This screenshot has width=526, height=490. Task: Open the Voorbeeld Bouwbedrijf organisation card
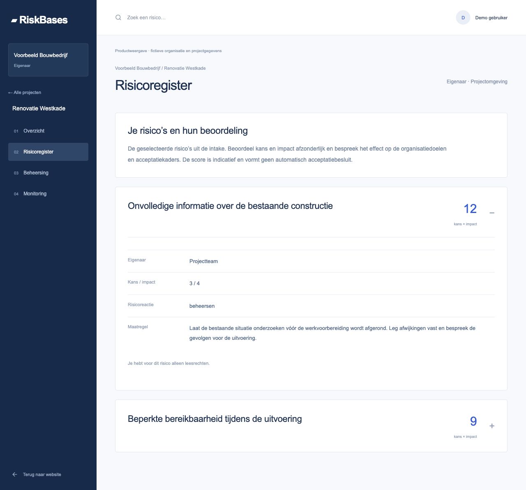pos(48,60)
